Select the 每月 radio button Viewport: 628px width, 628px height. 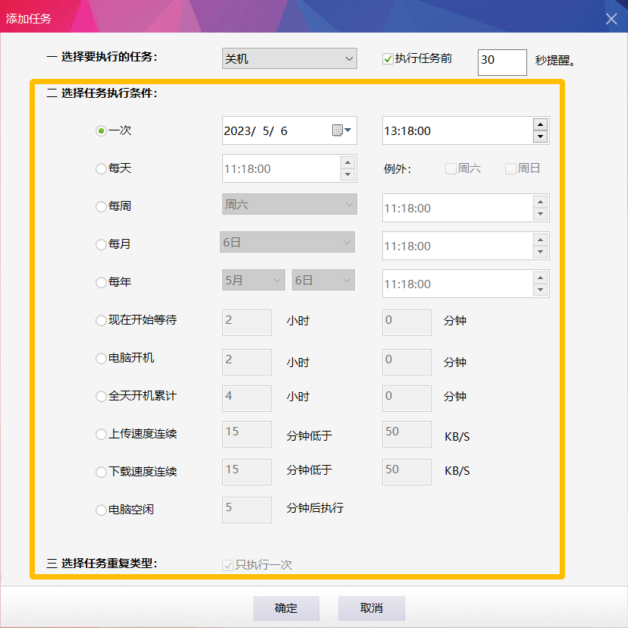click(101, 244)
